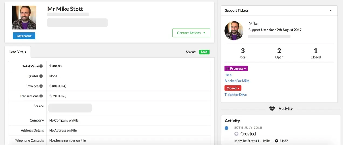Click the plus icon next to Created
343x145 pixels.
236,134
